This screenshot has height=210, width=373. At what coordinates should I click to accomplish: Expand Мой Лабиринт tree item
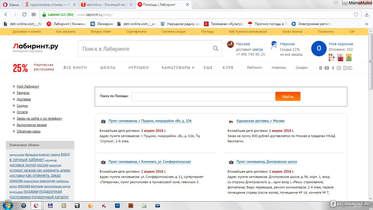pos(14,86)
